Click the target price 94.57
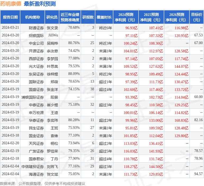The width and height of the screenshot is (204, 186). [198, 174]
